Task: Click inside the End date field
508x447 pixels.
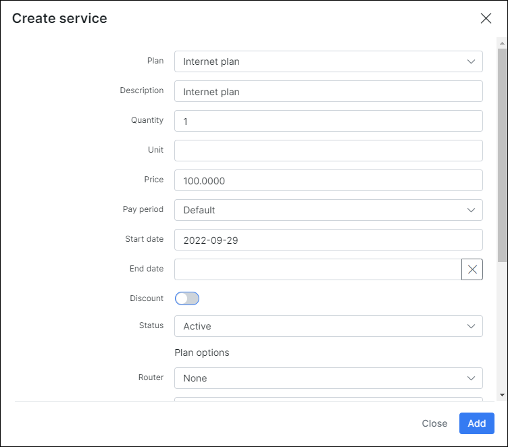Action: (x=317, y=269)
